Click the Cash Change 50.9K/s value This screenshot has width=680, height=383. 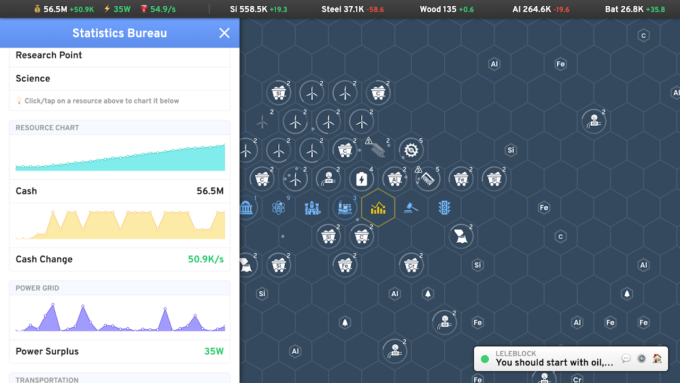point(206,260)
